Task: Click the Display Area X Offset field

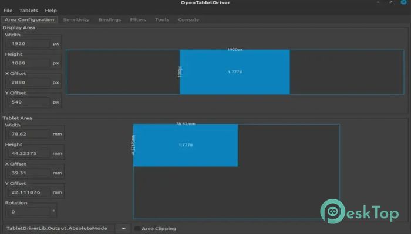Action: coord(28,82)
